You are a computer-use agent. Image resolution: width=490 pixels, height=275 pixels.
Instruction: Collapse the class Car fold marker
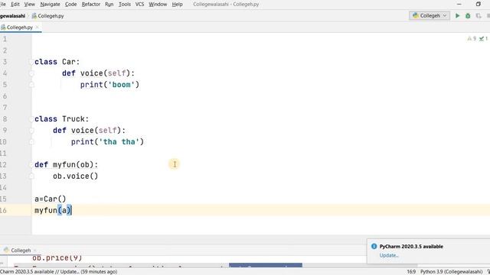click(x=31, y=62)
